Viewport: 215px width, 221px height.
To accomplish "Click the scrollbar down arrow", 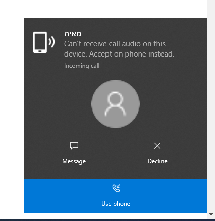I will [x=211, y=214].
